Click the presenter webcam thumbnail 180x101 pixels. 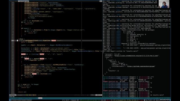point(164,4)
